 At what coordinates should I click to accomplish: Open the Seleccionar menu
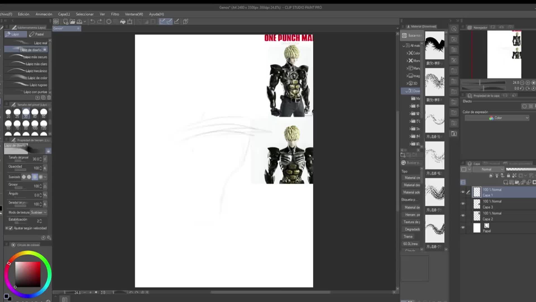tap(85, 14)
